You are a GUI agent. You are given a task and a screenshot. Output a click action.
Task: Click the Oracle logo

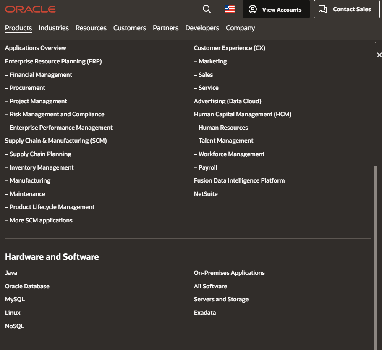coord(30,9)
